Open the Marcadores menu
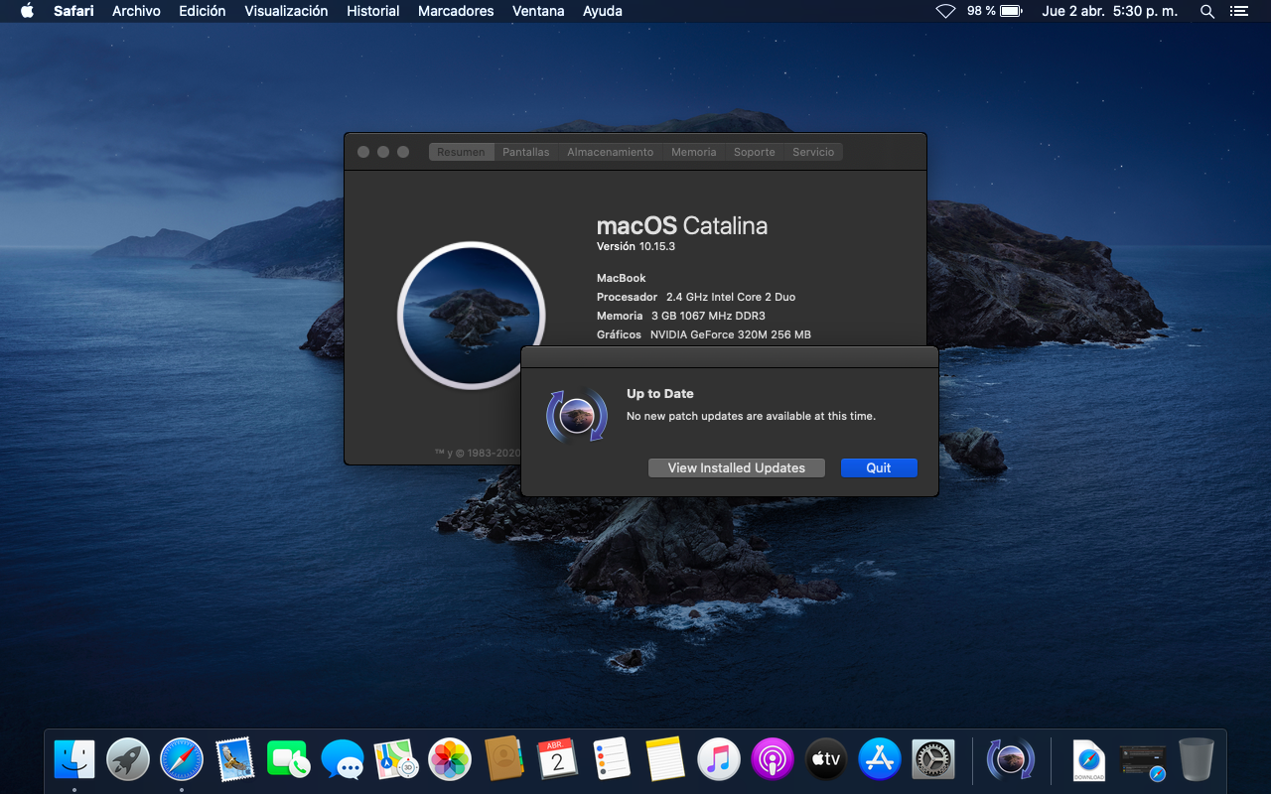This screenshot has height=794, width=1271. (x=456, y=11)
